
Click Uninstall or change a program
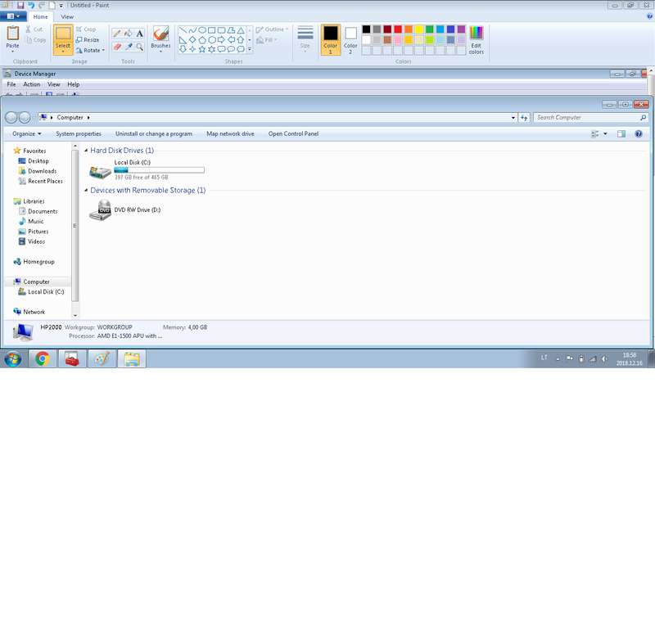(x=154, y=133)
